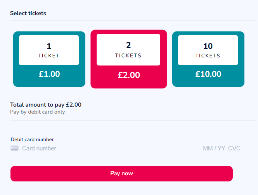Viewport: 258px width, 195px height.
Task: Click the white '2 TICKETS' label box
Action: (128, 50)
